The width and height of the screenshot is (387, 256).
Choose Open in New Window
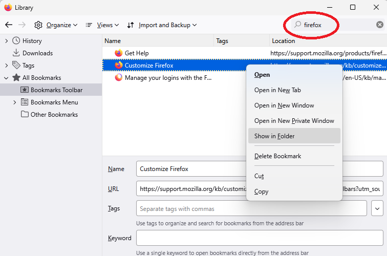click(294, 105)
